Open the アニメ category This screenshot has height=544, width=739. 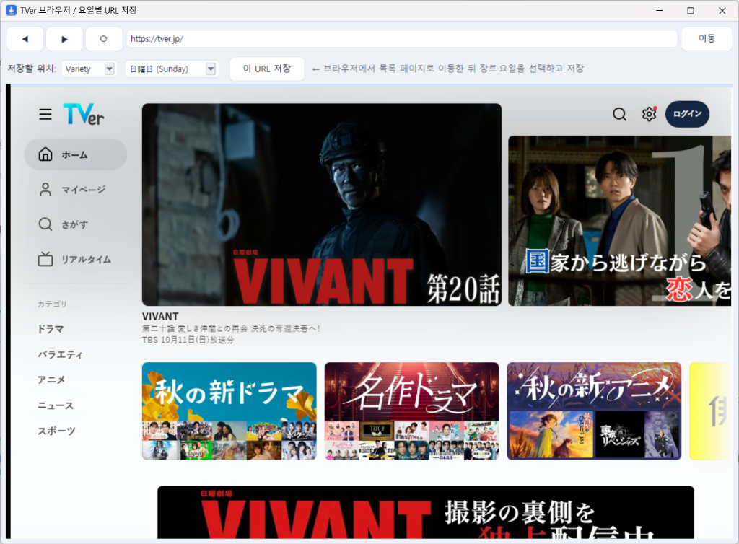[51, 380]
